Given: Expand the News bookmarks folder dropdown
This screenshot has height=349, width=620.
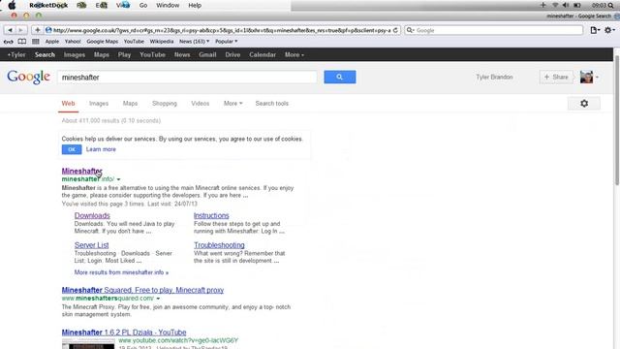Looking at the screenshot, I should pos(194,41).
